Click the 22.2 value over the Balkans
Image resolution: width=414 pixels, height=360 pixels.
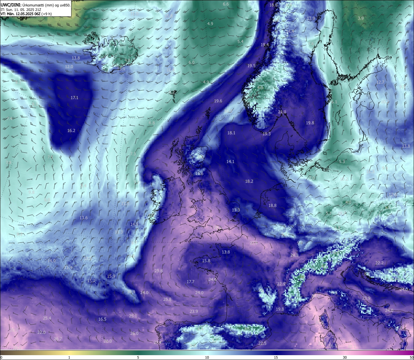(379, 263)
